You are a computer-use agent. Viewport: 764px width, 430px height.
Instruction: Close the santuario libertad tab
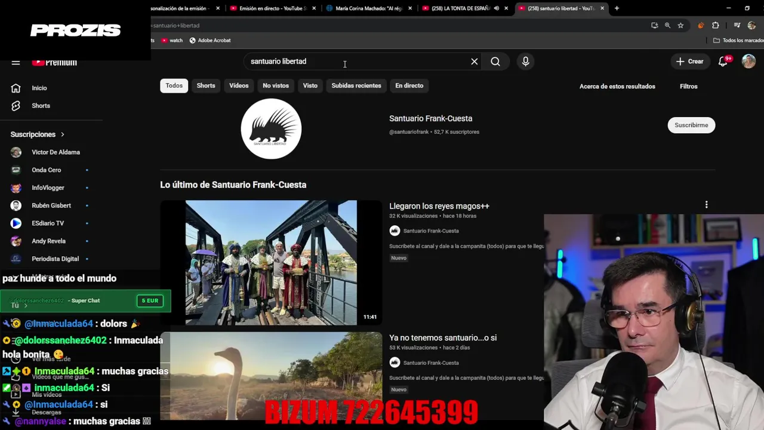[x=602, y=8]
